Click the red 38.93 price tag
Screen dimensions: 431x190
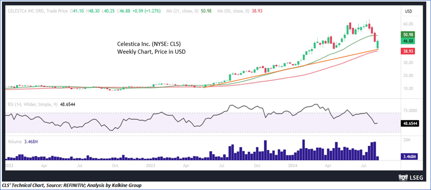[409, 51]
